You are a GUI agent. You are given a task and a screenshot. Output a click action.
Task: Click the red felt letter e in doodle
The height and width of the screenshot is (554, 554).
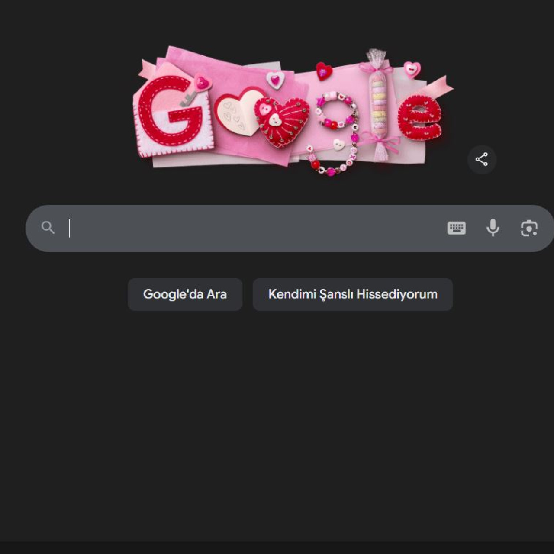[419, 118]
